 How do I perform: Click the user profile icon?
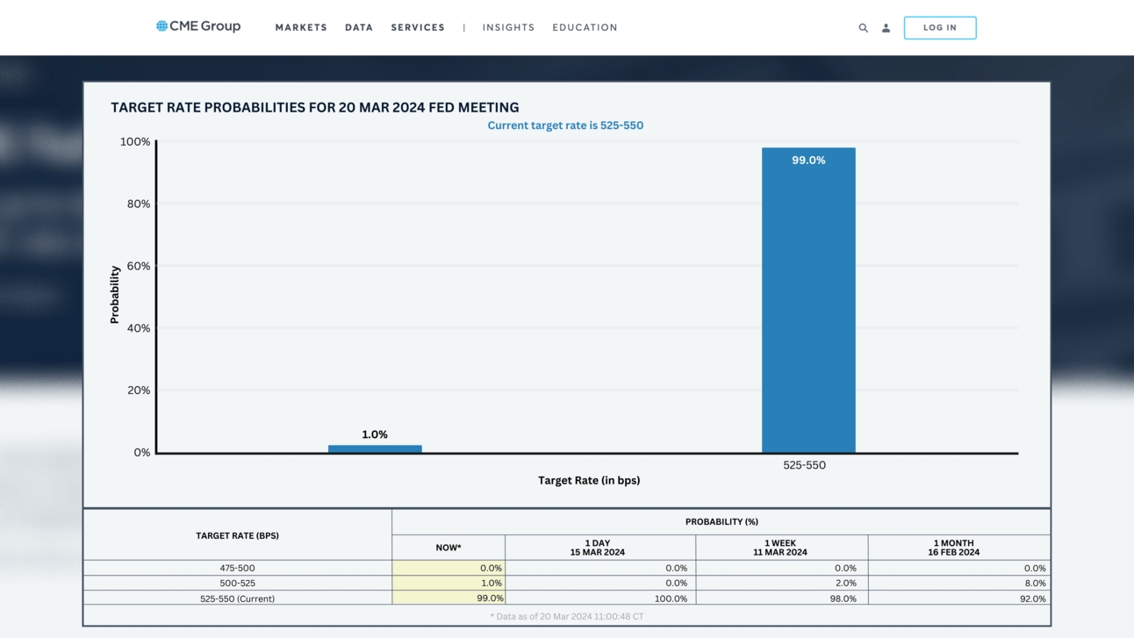pos(886,28)
